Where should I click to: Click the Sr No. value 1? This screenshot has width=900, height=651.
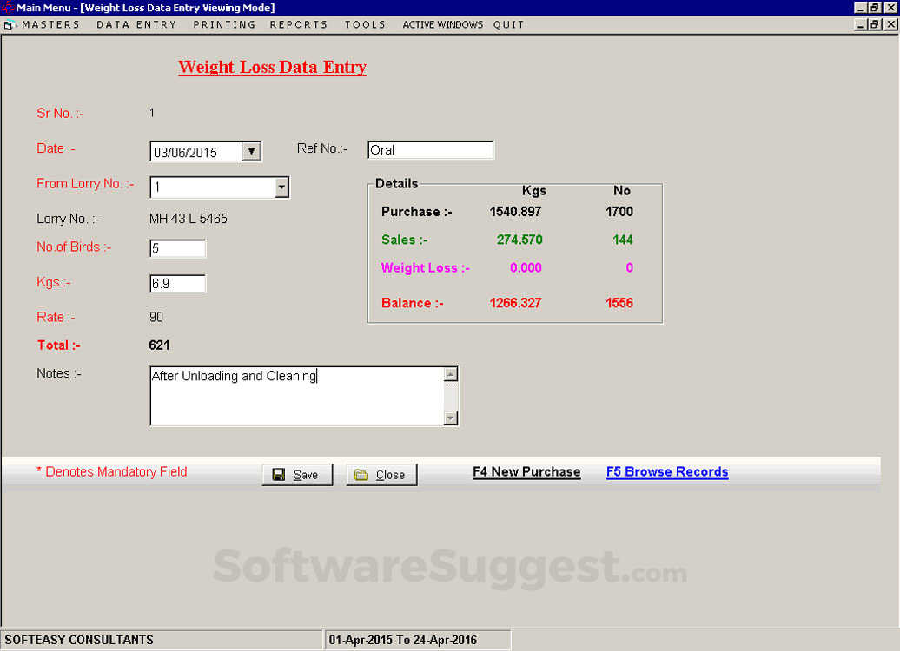[x=151, y=113]
